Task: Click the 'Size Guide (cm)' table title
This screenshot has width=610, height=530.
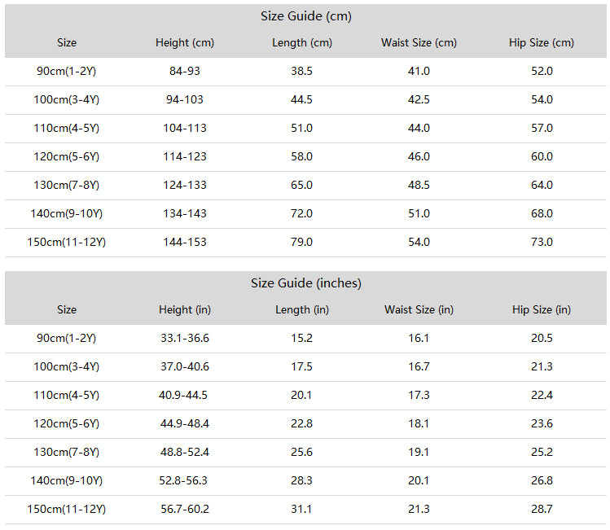Action: click(x=305, y=16)
